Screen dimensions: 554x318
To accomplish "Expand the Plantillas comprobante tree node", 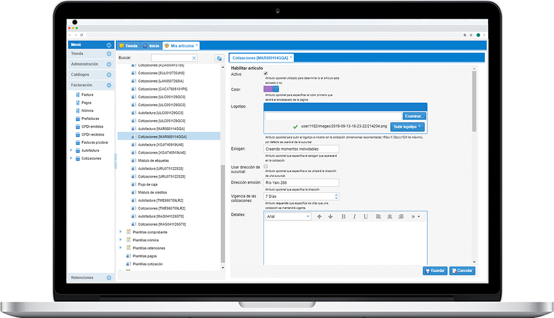I will point(121,232).
